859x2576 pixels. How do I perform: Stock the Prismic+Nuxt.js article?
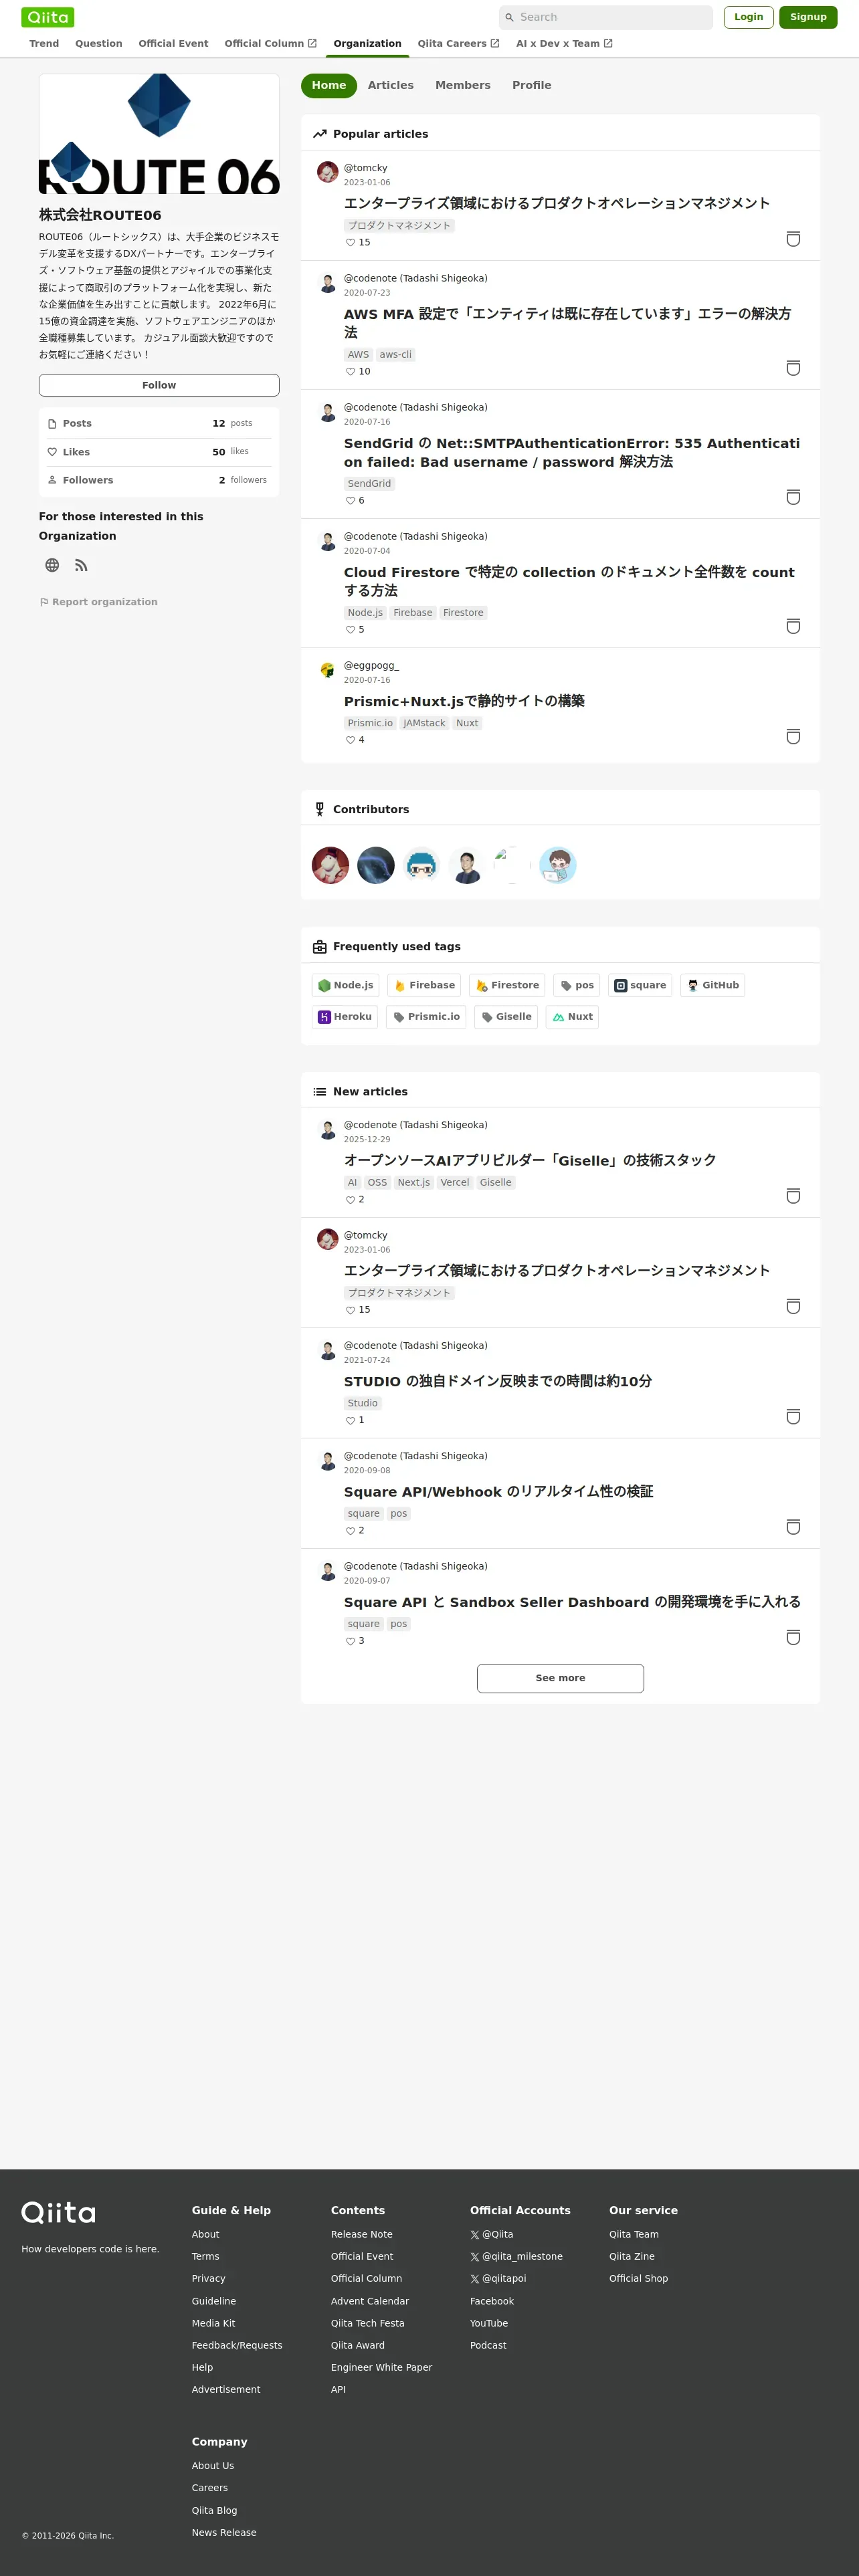coord(793,737)
